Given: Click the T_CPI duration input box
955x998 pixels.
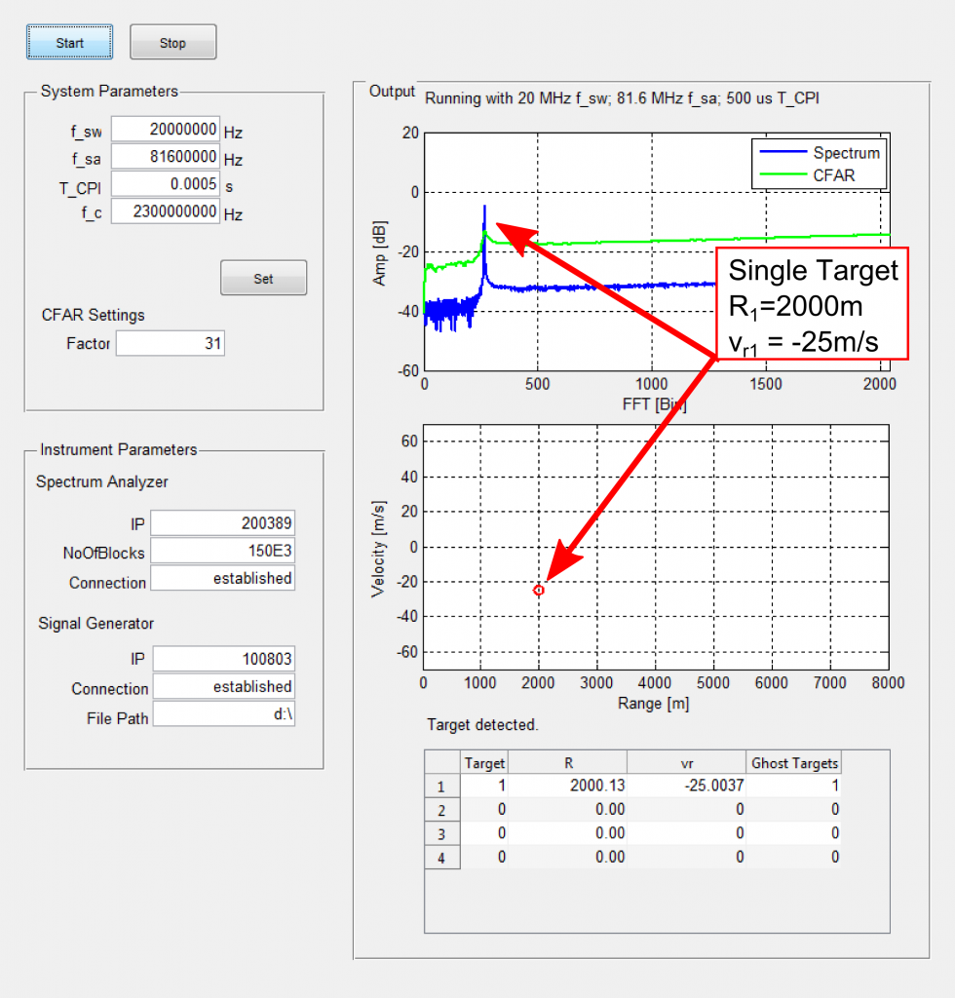Looking at the screenshot, I should pyautogui.click(x=165, y=183).
